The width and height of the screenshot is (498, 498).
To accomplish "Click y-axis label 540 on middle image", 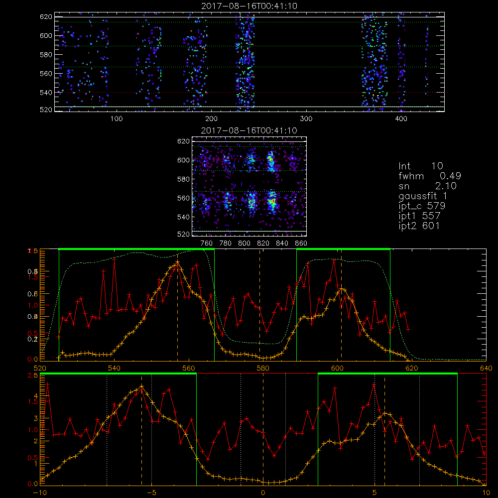I will click(183, 217).
